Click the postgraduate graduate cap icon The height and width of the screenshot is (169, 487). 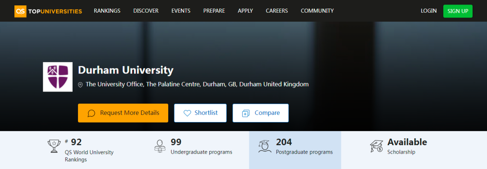pos(265,146)
